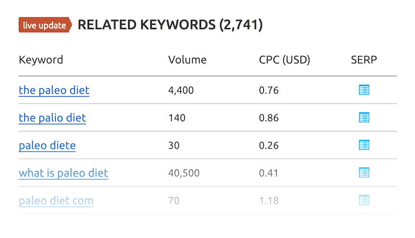Open SERP snapshot for the palio diet

(364, 117)
